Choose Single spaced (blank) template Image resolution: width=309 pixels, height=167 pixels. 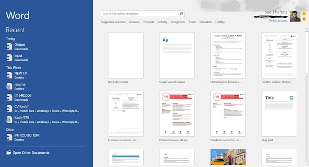pyautogui.click(x=177, y=55)
